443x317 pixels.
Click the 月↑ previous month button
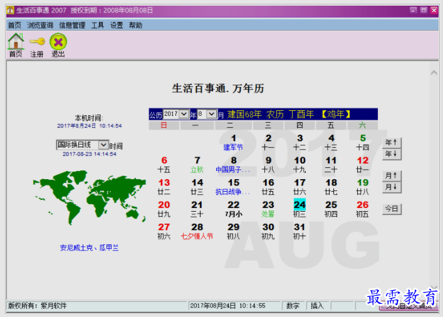point(392,176)
